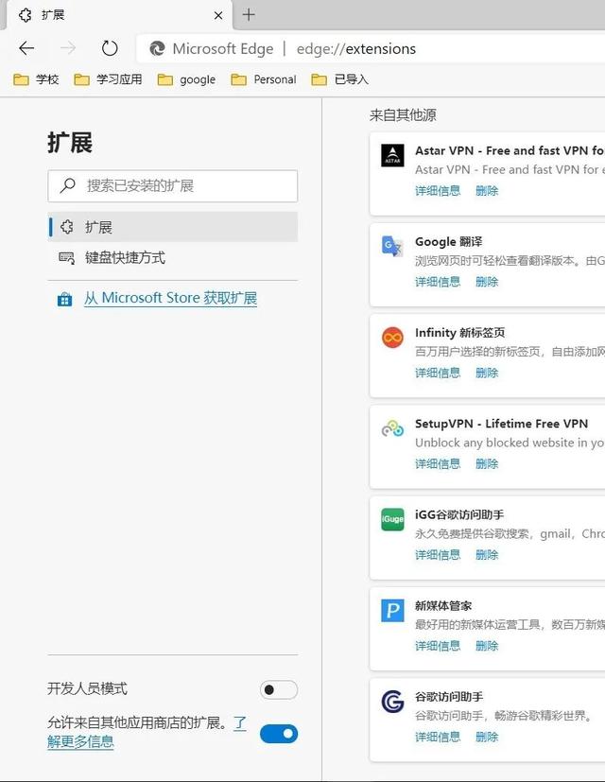Click 删除 for Infinity 新标签页
The height and width of the screenshot is (782, 605).
487,373
